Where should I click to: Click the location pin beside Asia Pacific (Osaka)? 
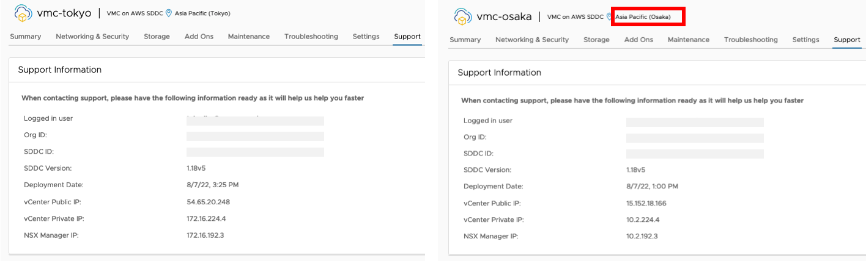[609, 16]
